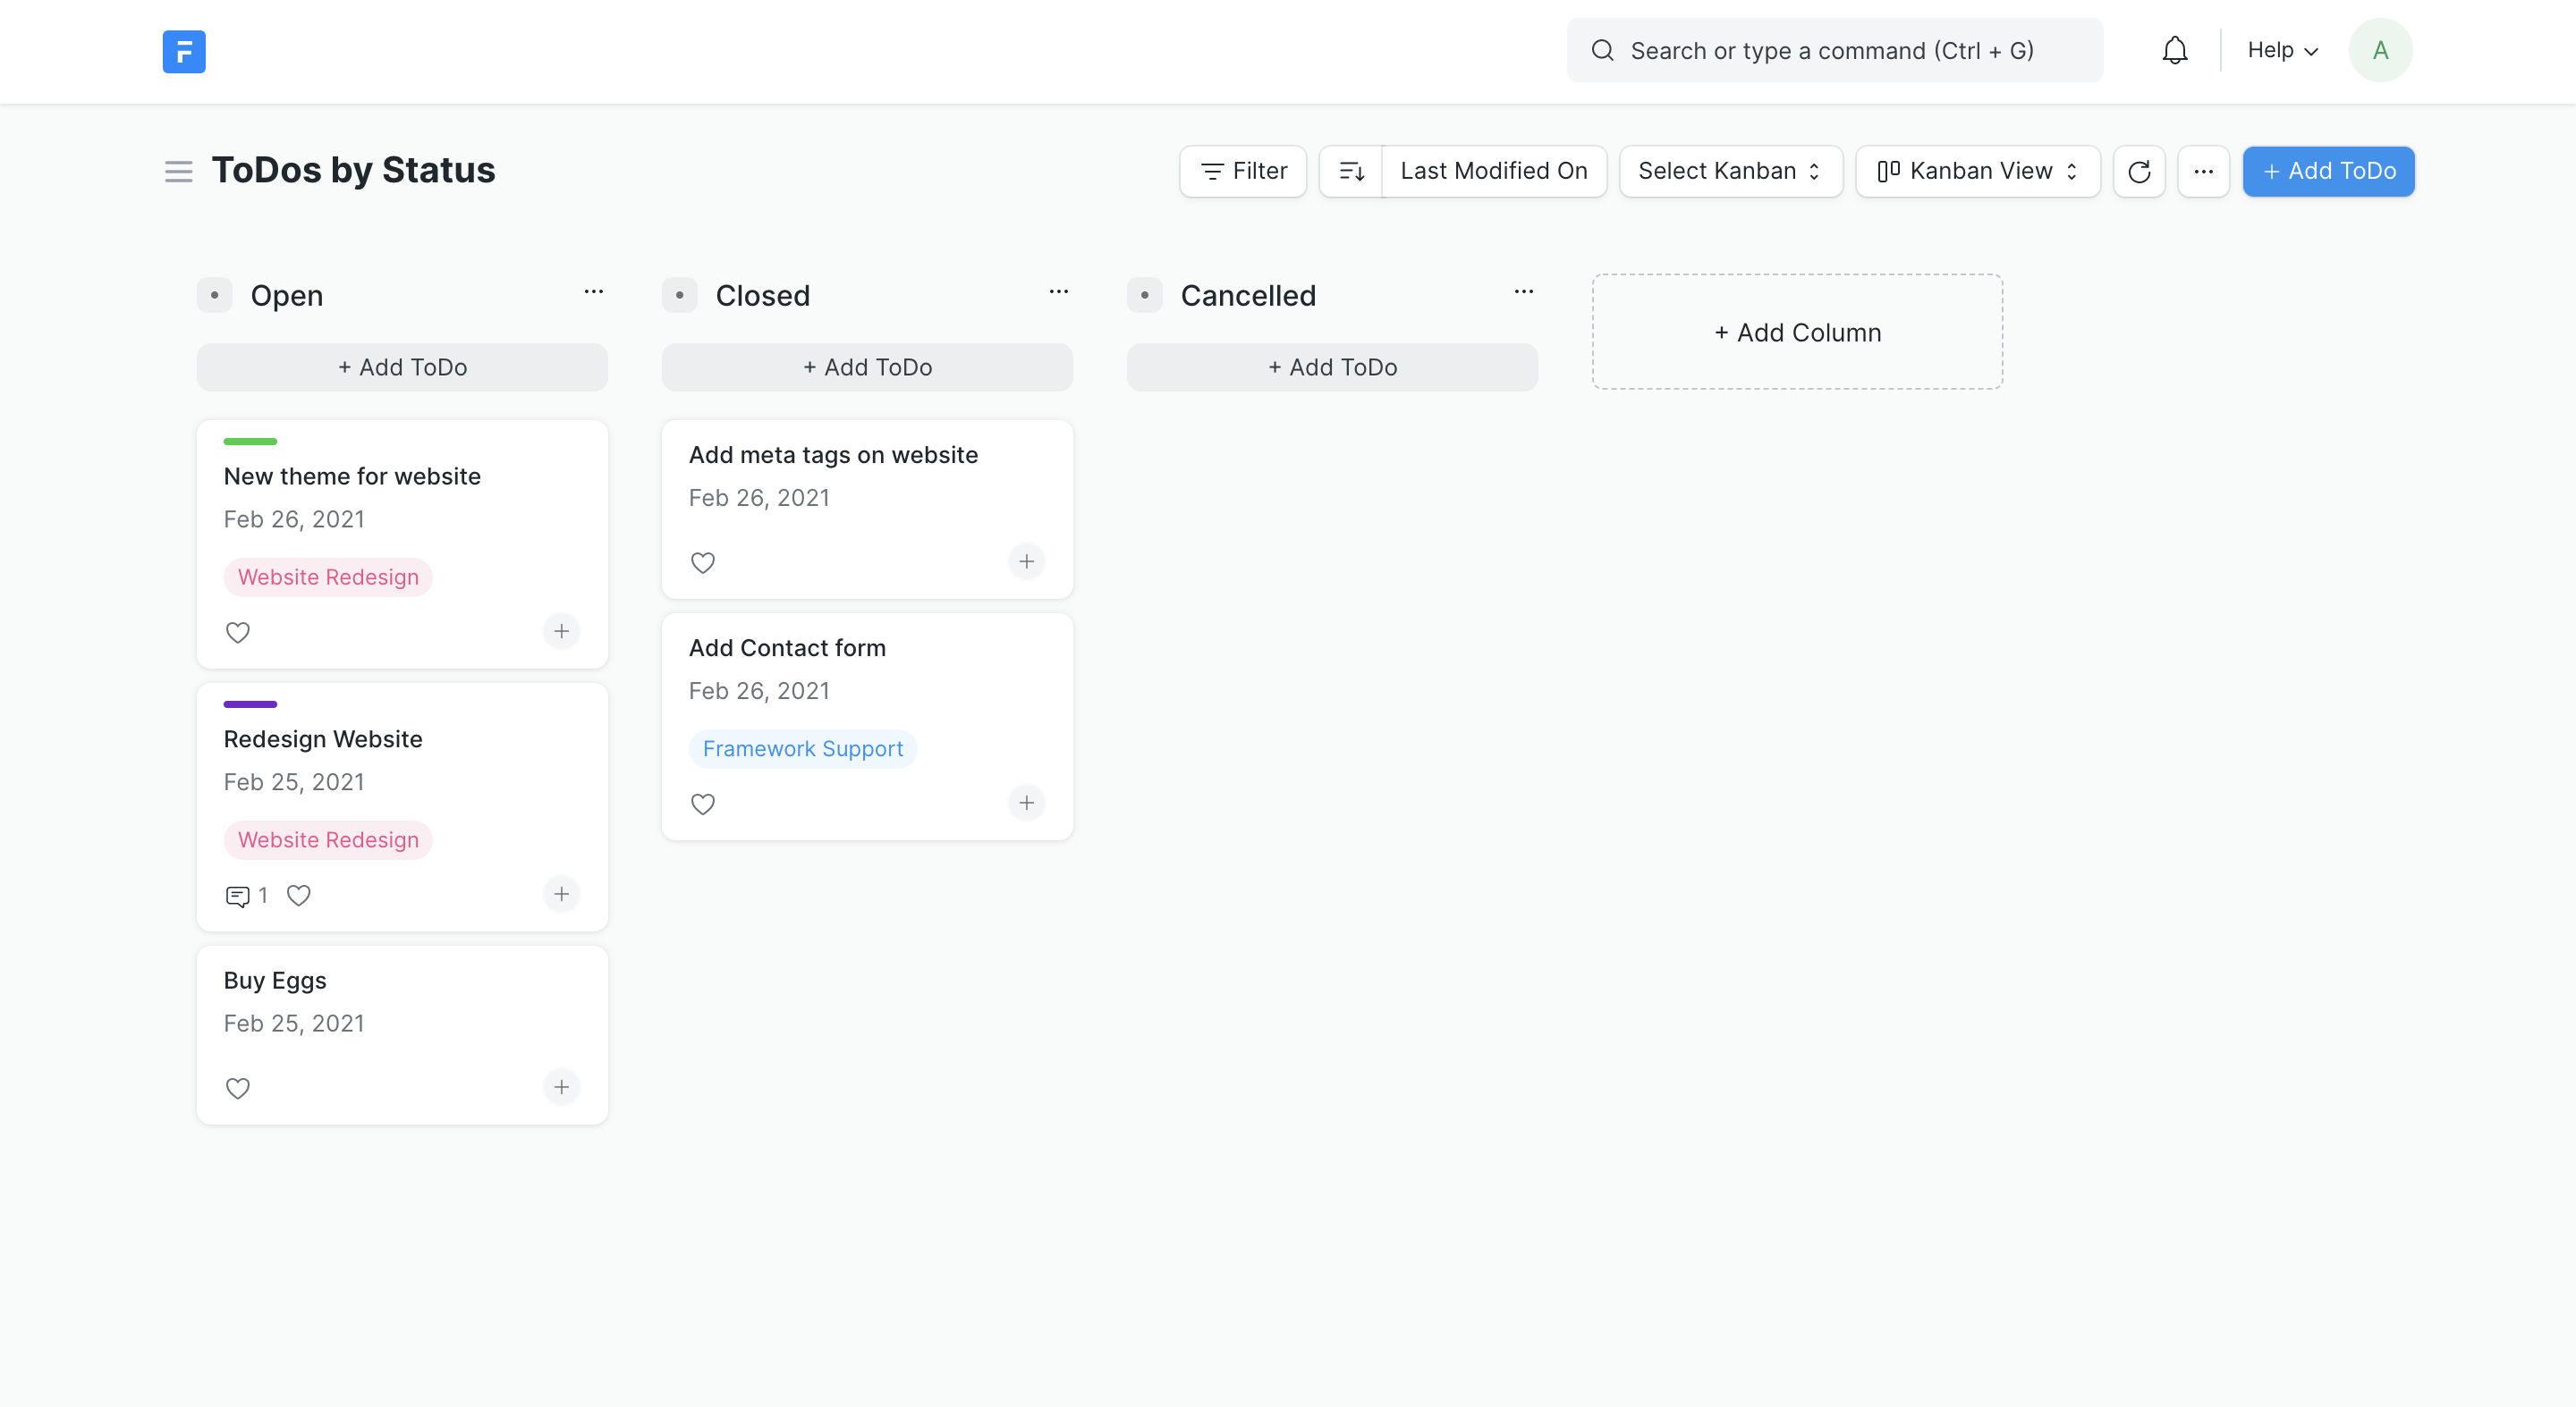The width and height of the screenshot is (2576, 1407).
Task: Click the sort order icon
Action: click(1351, 171)
